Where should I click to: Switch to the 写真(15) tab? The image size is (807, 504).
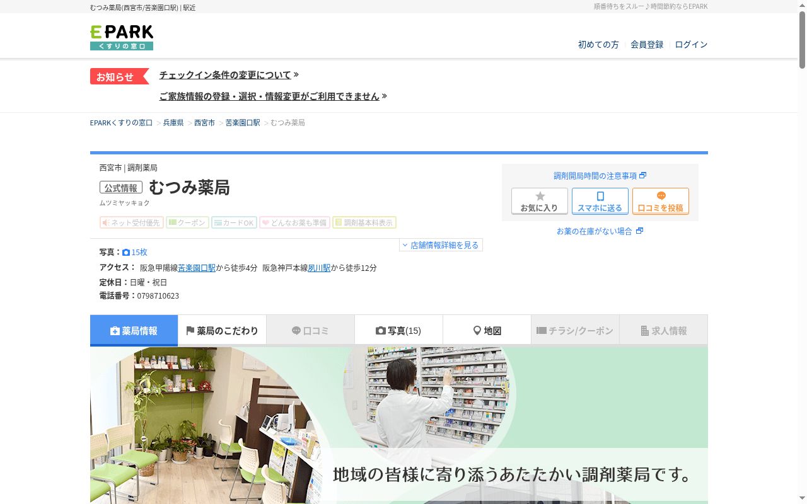coord(398,331)
